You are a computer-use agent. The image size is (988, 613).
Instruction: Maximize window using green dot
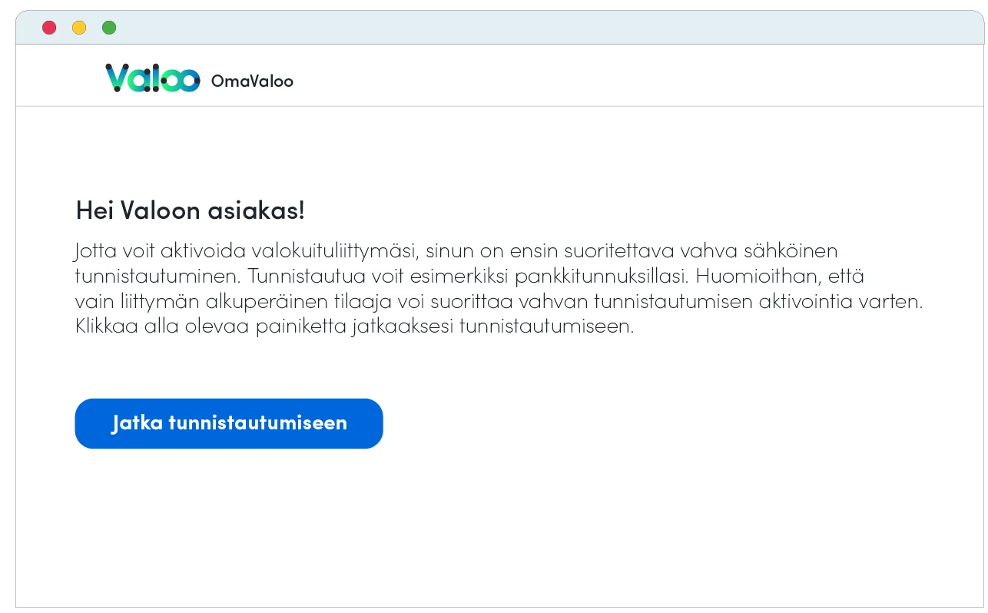click(109, 28)
